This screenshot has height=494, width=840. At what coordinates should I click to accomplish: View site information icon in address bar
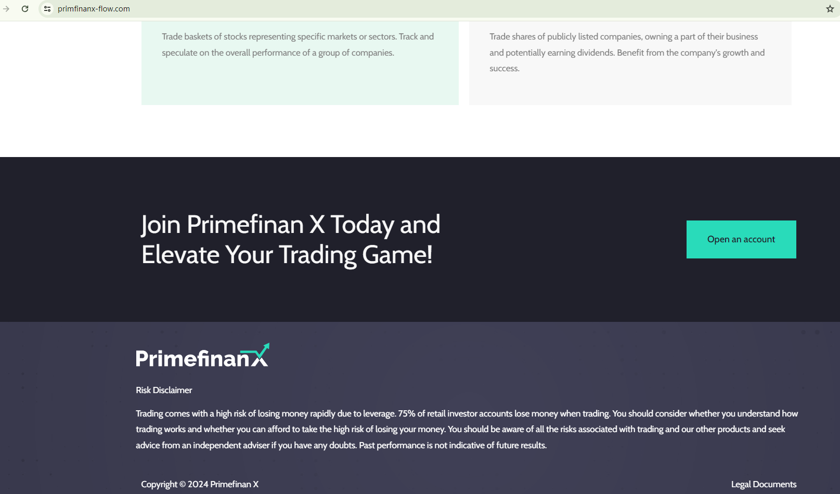pyautogui.click(x=47, y=9)
